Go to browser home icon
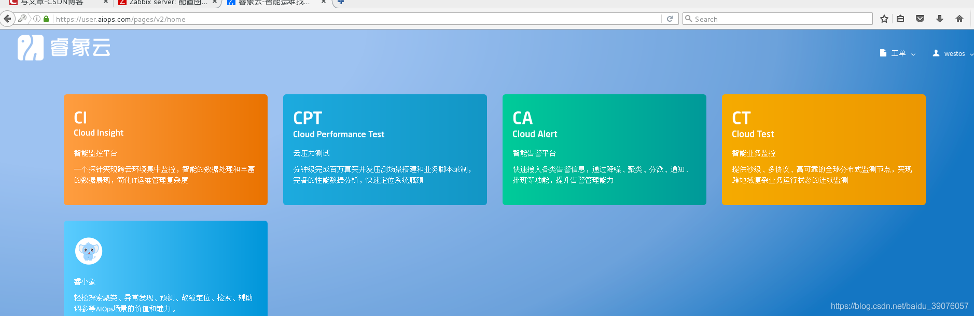 959,19
